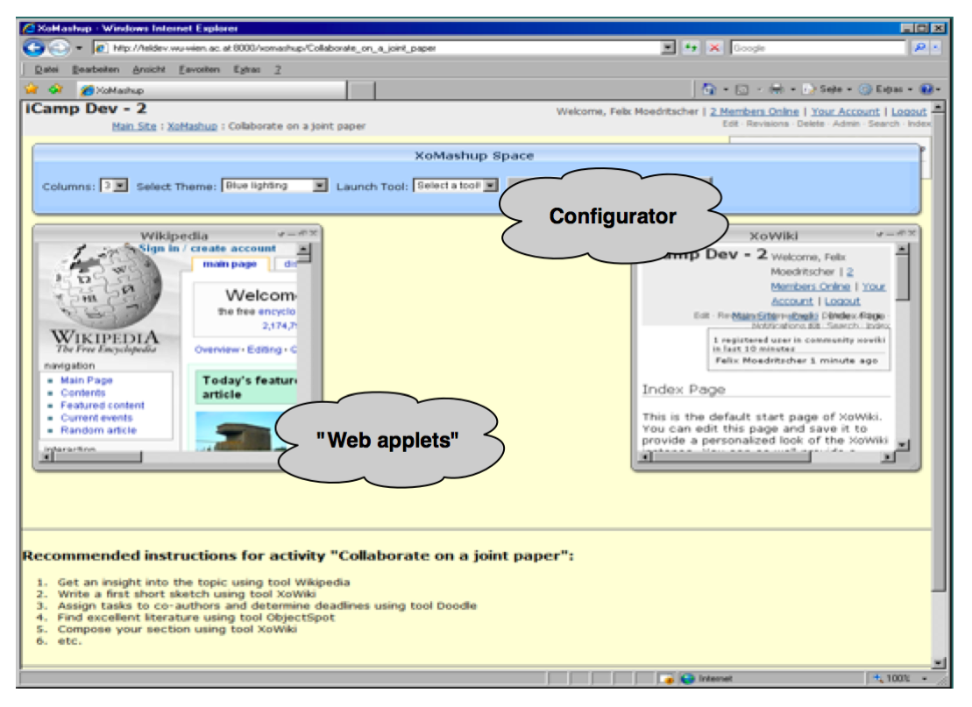Open the Extras gear command bar menu
The height and width of the screenshot is (707, 972).
[x=885, y=89]
